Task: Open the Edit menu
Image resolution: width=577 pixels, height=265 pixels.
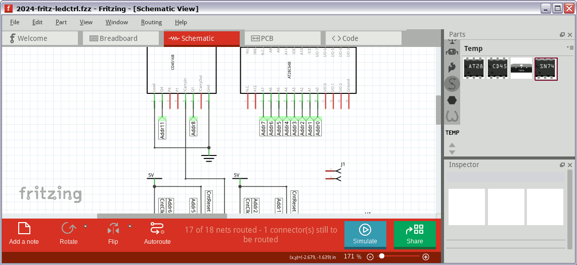Action: coord(37,22)
